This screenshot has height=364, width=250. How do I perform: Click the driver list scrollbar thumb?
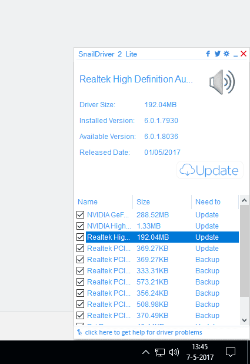point(244,251)
